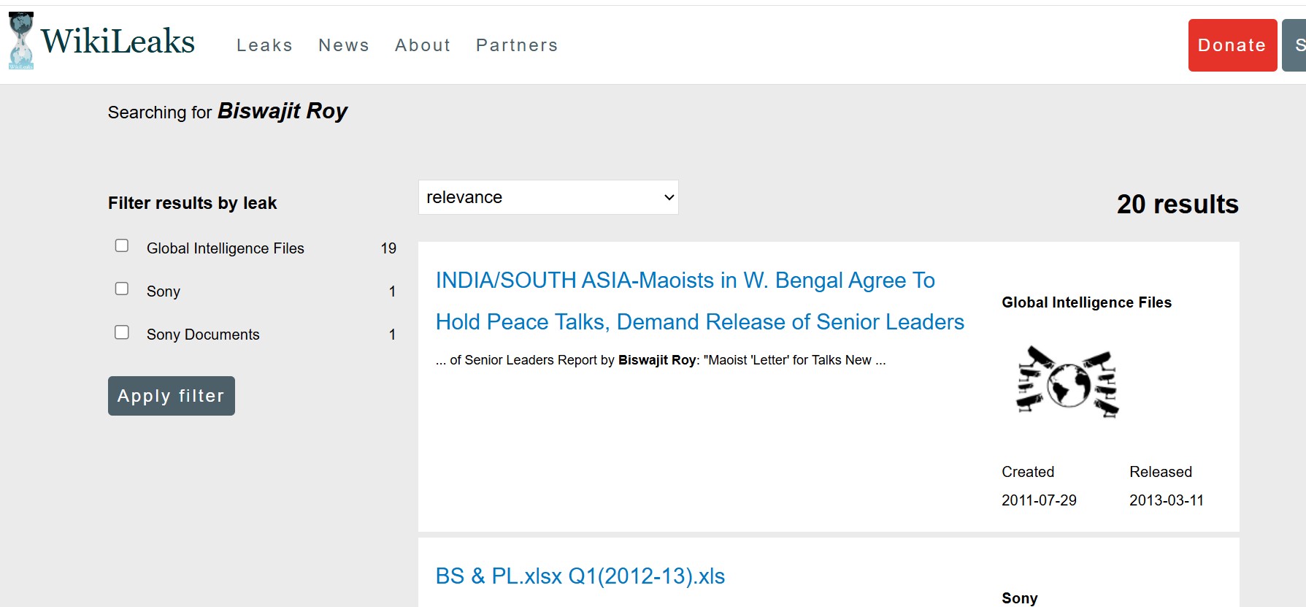Open the relevance sort dropdown
The image size is (1306, 607).
(x=548, y=197)
